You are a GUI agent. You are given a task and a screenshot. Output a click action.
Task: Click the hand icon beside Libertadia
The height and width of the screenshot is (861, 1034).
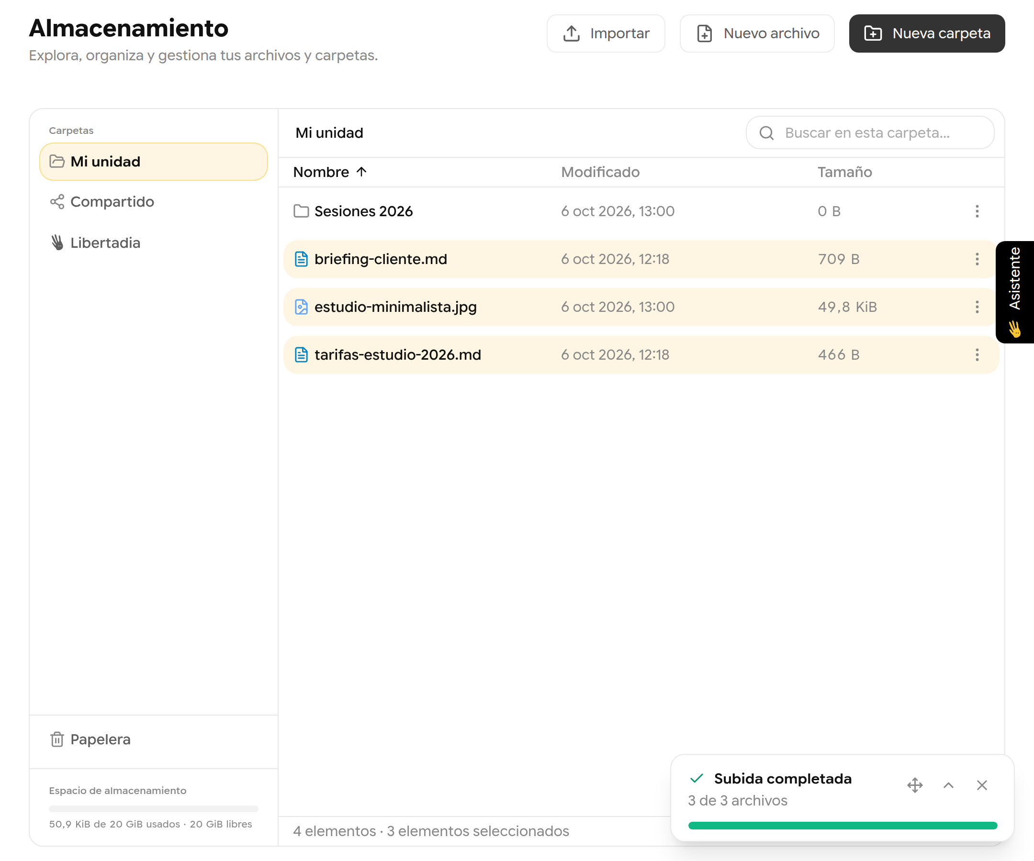tap(57, 243)
